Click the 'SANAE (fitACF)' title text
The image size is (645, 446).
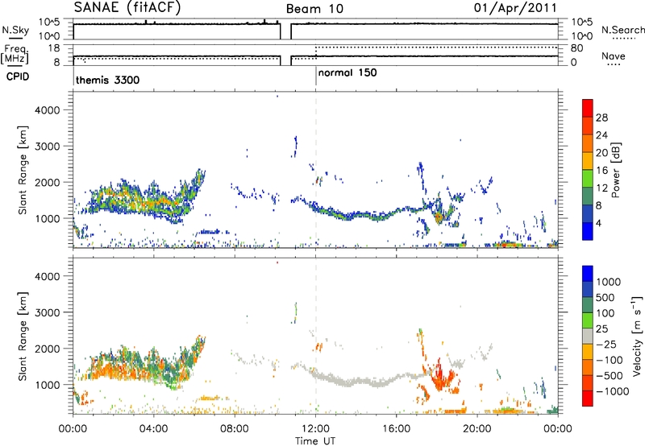click(127, 7)
